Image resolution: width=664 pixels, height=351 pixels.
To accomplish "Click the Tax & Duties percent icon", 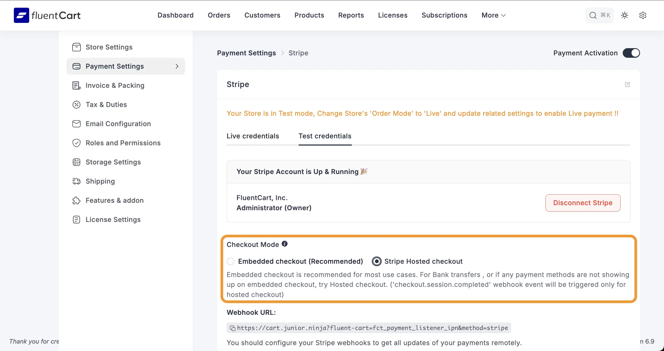I will pos(76,105).
